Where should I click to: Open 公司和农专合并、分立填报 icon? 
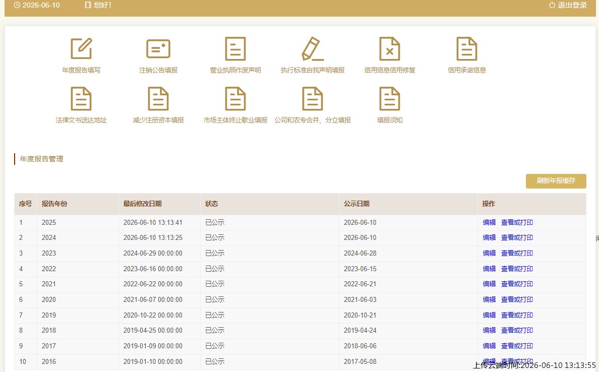pos(313,98)
